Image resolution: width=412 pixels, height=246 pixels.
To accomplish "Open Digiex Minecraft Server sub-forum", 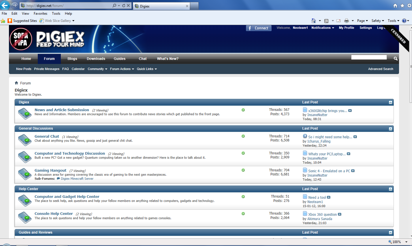I will tap(77, 179).
